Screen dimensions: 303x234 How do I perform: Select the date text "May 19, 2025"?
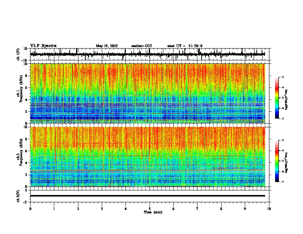pos(107,46)
